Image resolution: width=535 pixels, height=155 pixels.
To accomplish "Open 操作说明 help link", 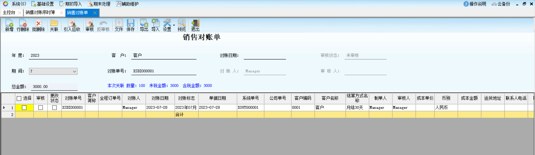I will pyautogui.click(x=475, y=4).
